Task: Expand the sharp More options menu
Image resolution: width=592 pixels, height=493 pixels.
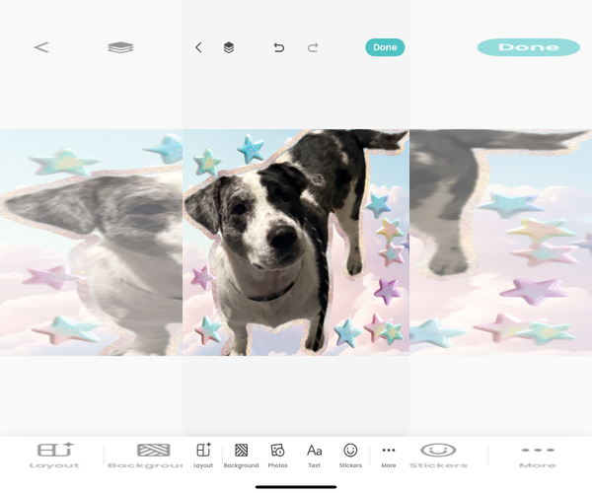Action: pyautogui.click(x=388, y=455)
